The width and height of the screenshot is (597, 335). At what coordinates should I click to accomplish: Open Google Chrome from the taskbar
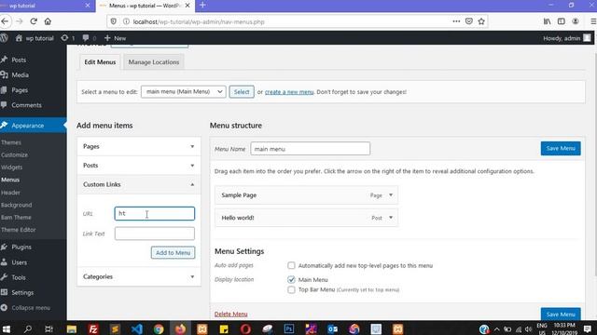pos(159,328)
